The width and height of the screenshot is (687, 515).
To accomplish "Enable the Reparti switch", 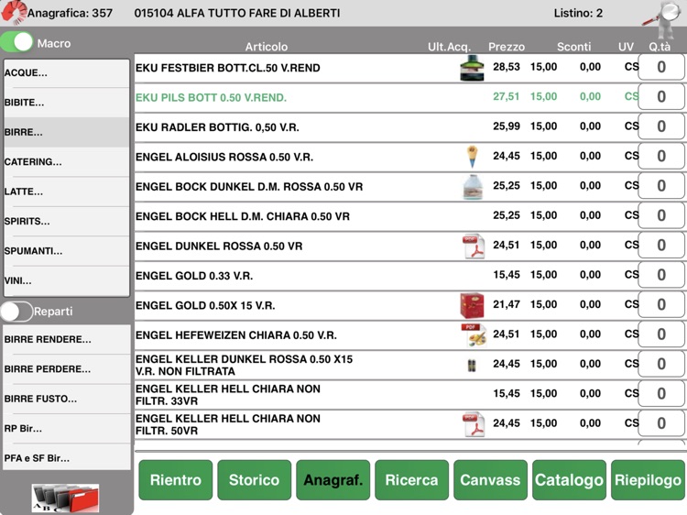I will click(16, 312).
